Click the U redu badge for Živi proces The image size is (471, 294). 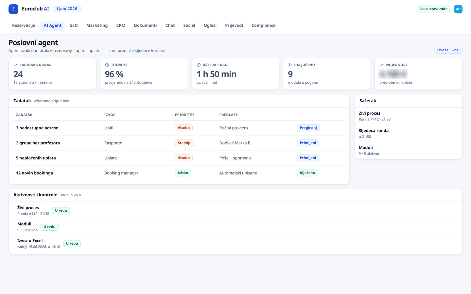[x=61, y=211]
